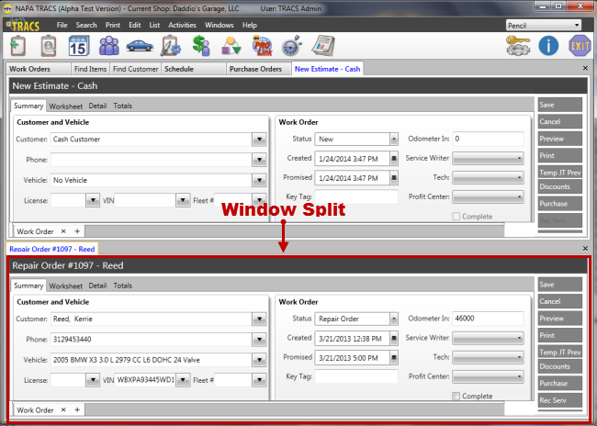Open the search clipboard magnifier icon
Viewport: 597px width, 426px height.
(49, 46)
